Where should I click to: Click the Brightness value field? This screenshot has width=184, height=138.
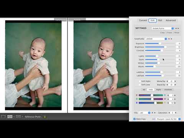point(179,47)
